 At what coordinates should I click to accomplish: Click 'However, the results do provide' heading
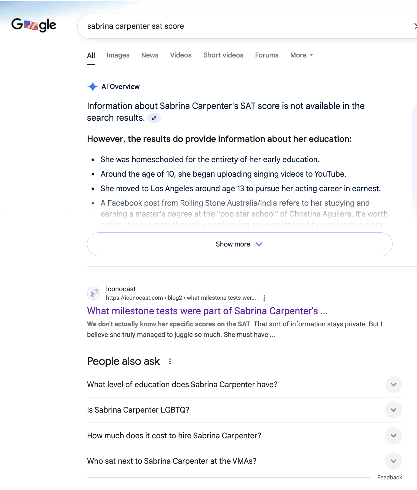pyautogui.click(x=219, y=139)
